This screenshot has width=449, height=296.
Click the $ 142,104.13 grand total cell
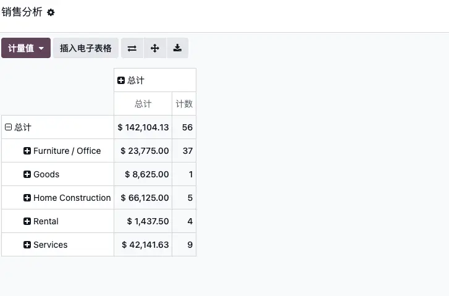point(143,127)
